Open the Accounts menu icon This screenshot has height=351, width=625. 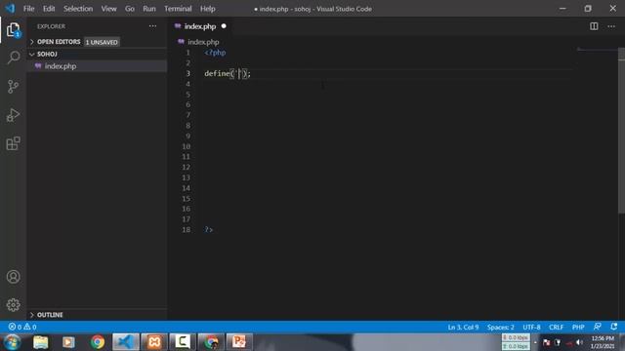(13, 277)
